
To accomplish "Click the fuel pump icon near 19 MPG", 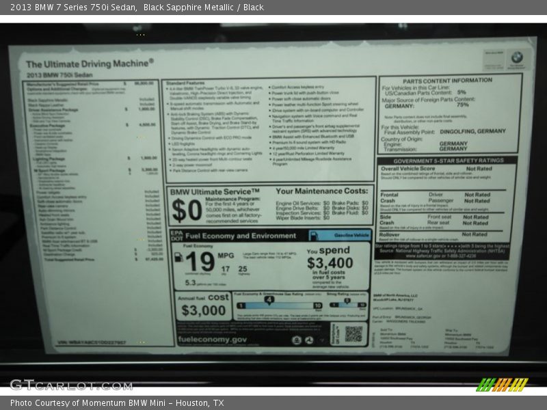I will click(178, 256).
